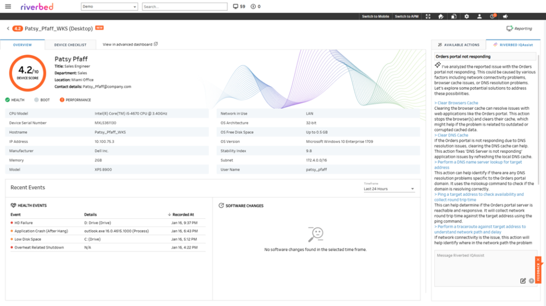Screen dimensions: 546x306
Task: Click the Model value XPS 8900
Action: [103, 170]
